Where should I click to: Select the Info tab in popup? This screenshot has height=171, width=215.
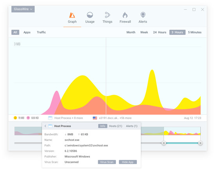click(x=102, y=126)
